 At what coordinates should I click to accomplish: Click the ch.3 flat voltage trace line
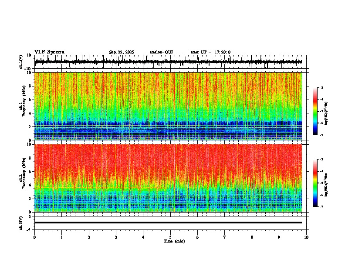point(168,223)
